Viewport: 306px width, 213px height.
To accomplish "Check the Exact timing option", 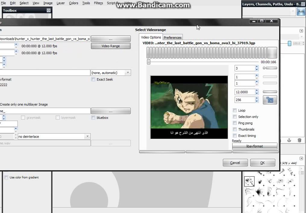I will (x=235, y=136).
